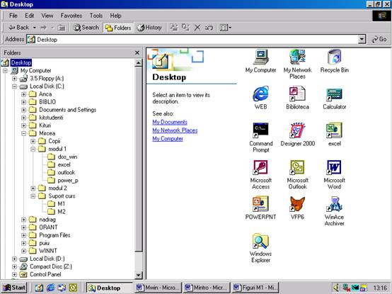The width and height of the screenshot is (392, 294).
Task: Click the Up folder toolbar icon
Action: pos(62,28)
